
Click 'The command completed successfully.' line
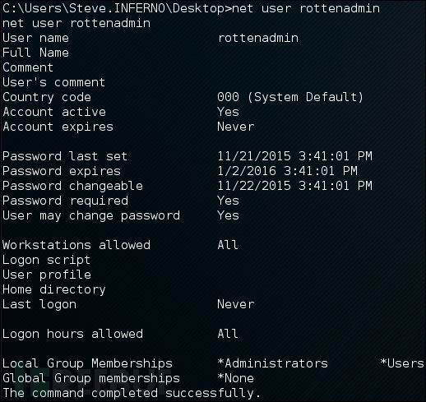(132, 394)
